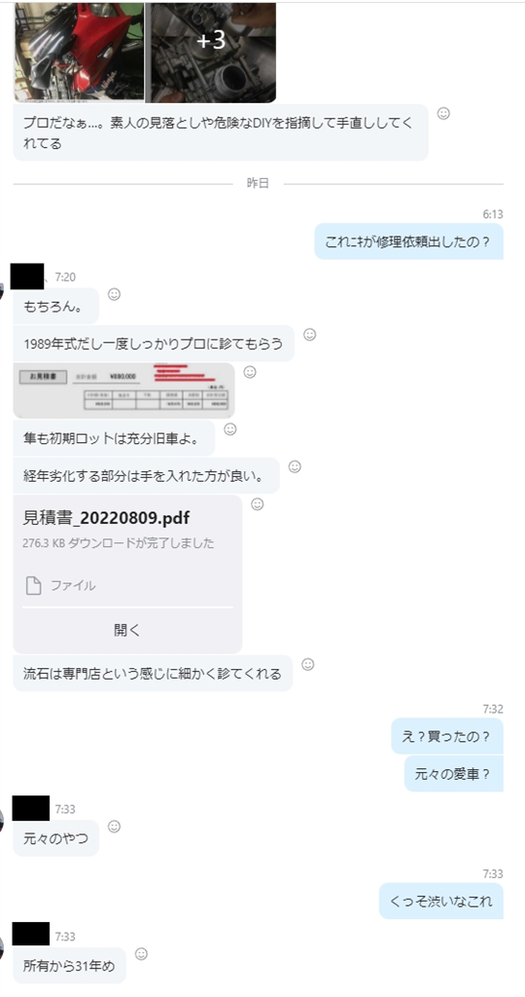React to 隼も初期ロット message

230,429
